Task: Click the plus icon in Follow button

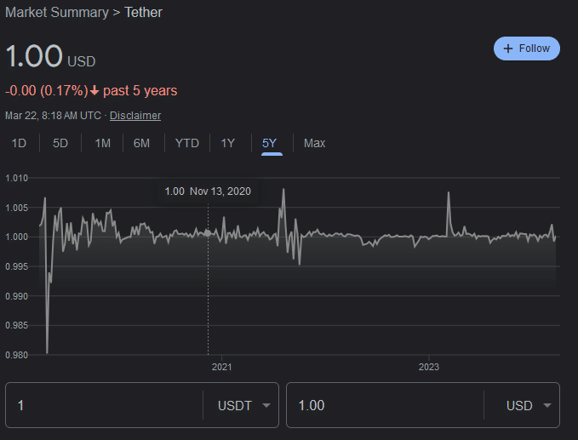Action: [508, 49]
